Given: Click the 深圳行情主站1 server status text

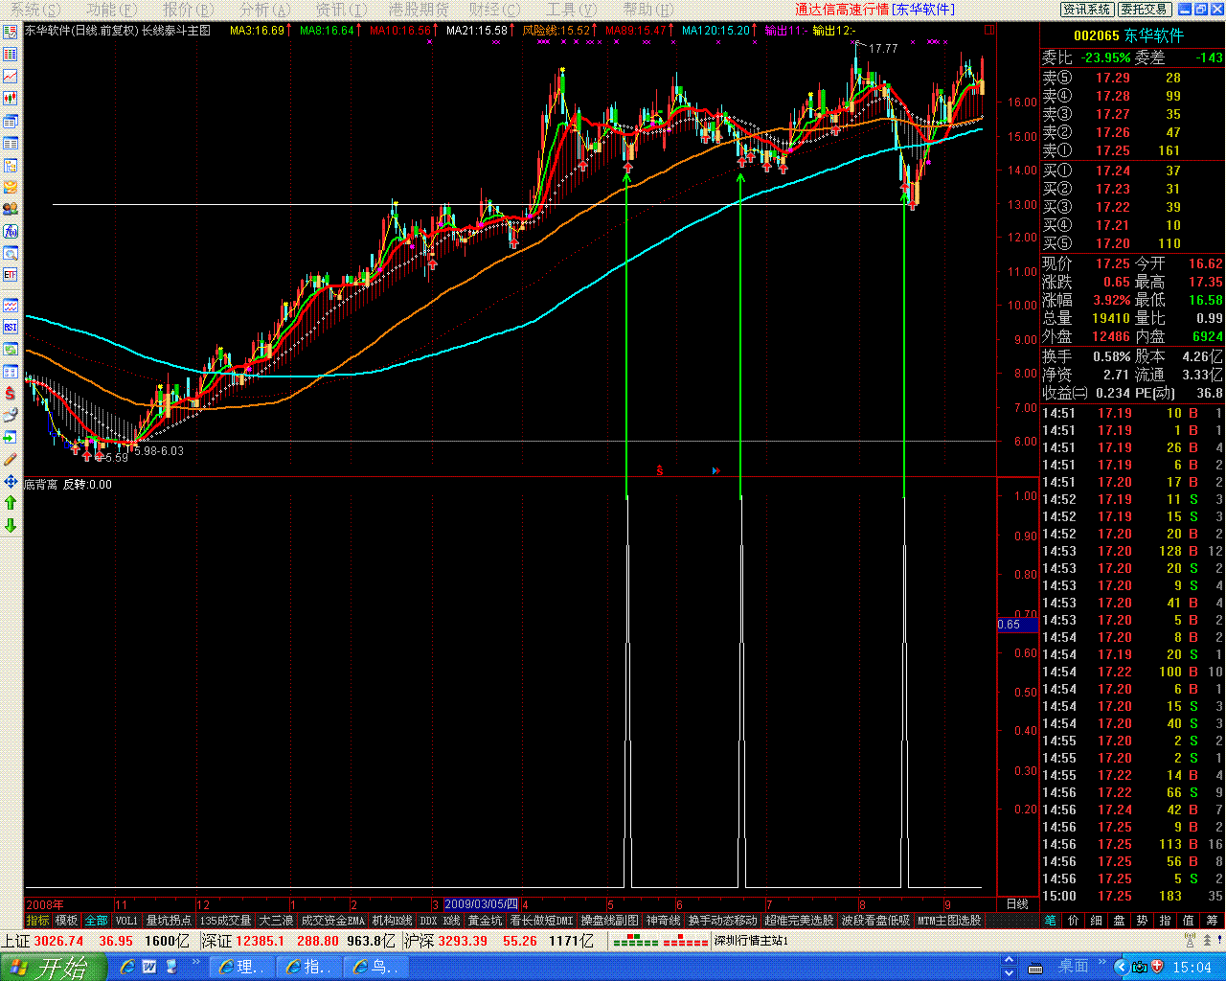Looking at the screenshot, I should click(x=751, y=941).
